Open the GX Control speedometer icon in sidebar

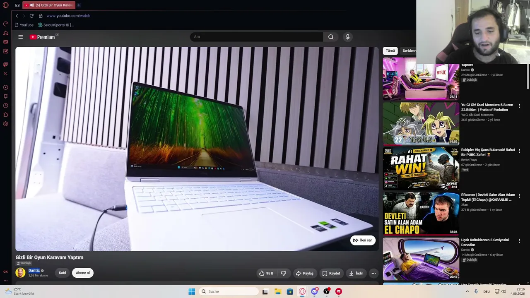coord(6,24)
